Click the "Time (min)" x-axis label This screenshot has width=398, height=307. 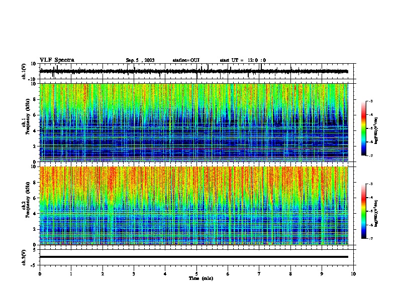[201, 278]
